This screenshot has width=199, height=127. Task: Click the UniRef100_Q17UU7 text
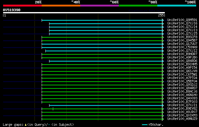tap(182, 44)
